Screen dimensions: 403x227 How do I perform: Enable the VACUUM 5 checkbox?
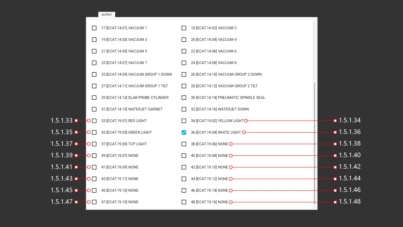coord(94,51)
